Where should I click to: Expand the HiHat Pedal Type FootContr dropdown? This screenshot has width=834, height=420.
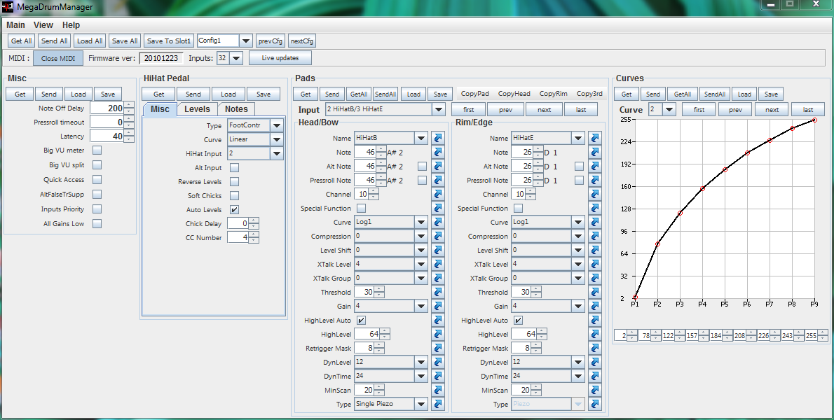coord(277,125)
